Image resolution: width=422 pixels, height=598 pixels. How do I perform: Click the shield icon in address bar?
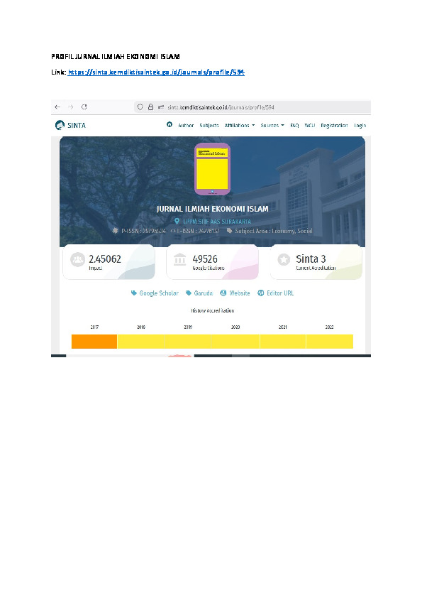pos(140,107)
